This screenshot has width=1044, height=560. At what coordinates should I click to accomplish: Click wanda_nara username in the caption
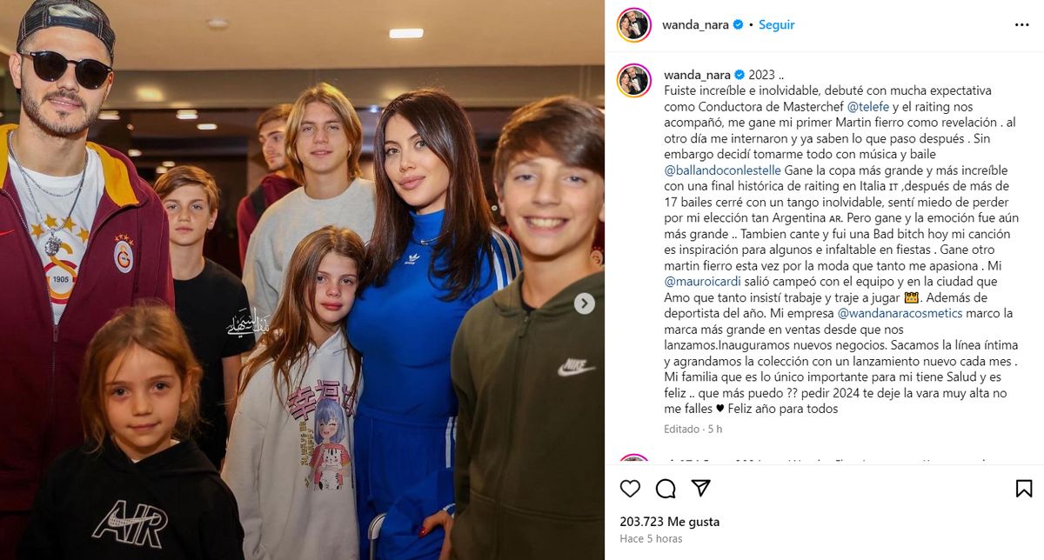click(696, 75)
